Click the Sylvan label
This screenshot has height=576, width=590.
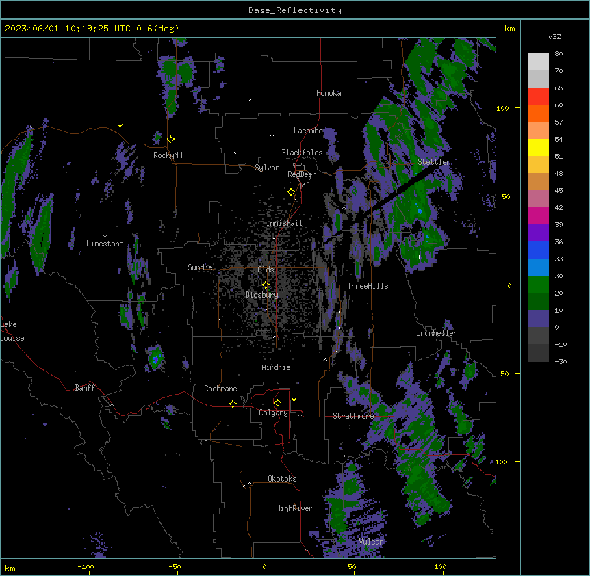[267, 168]
